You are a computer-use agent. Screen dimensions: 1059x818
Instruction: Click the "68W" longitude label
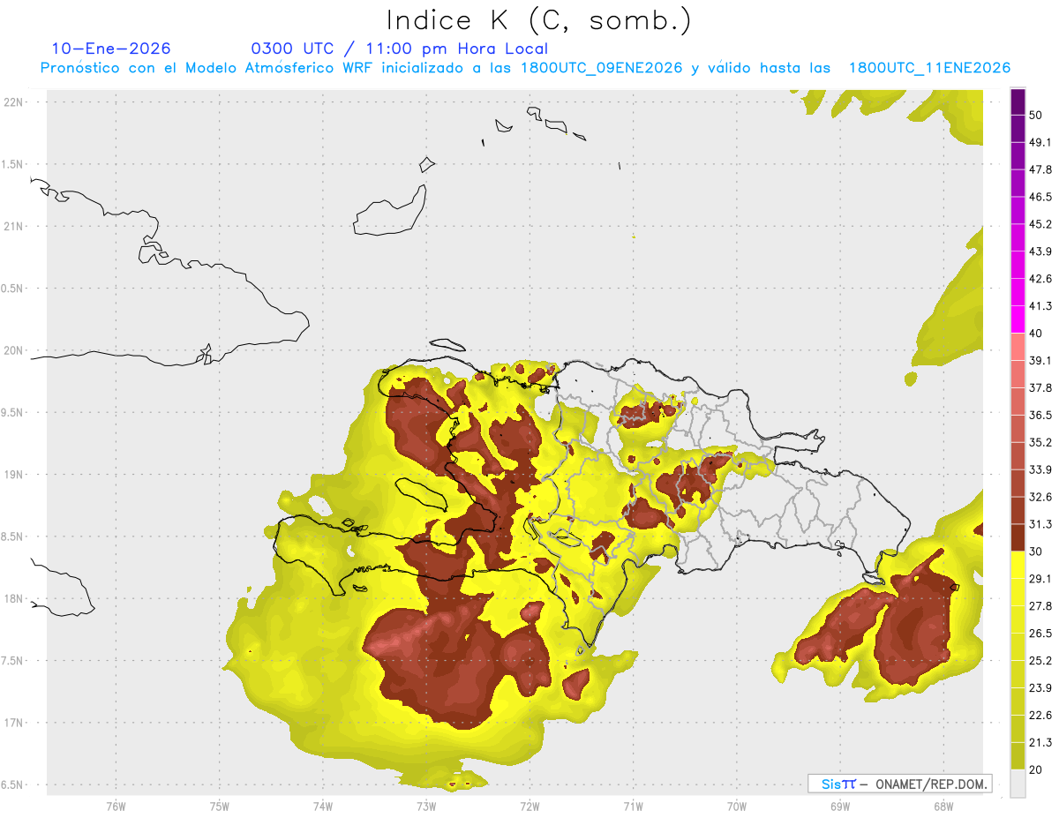pos(943,807)
